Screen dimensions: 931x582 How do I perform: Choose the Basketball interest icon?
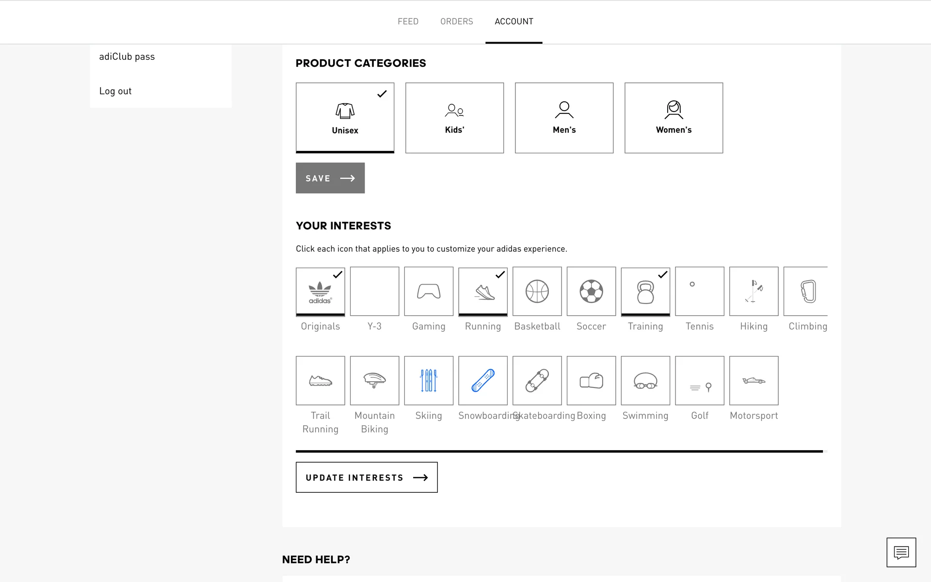pos(537,291)
